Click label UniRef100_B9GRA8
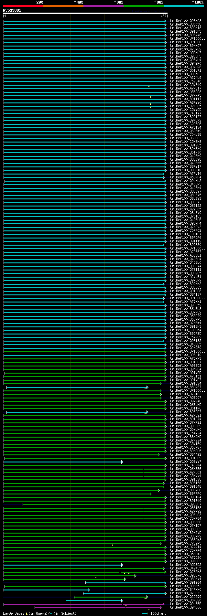 (186, 490)
